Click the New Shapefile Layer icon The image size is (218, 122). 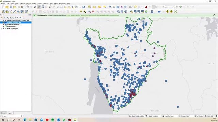11,12
